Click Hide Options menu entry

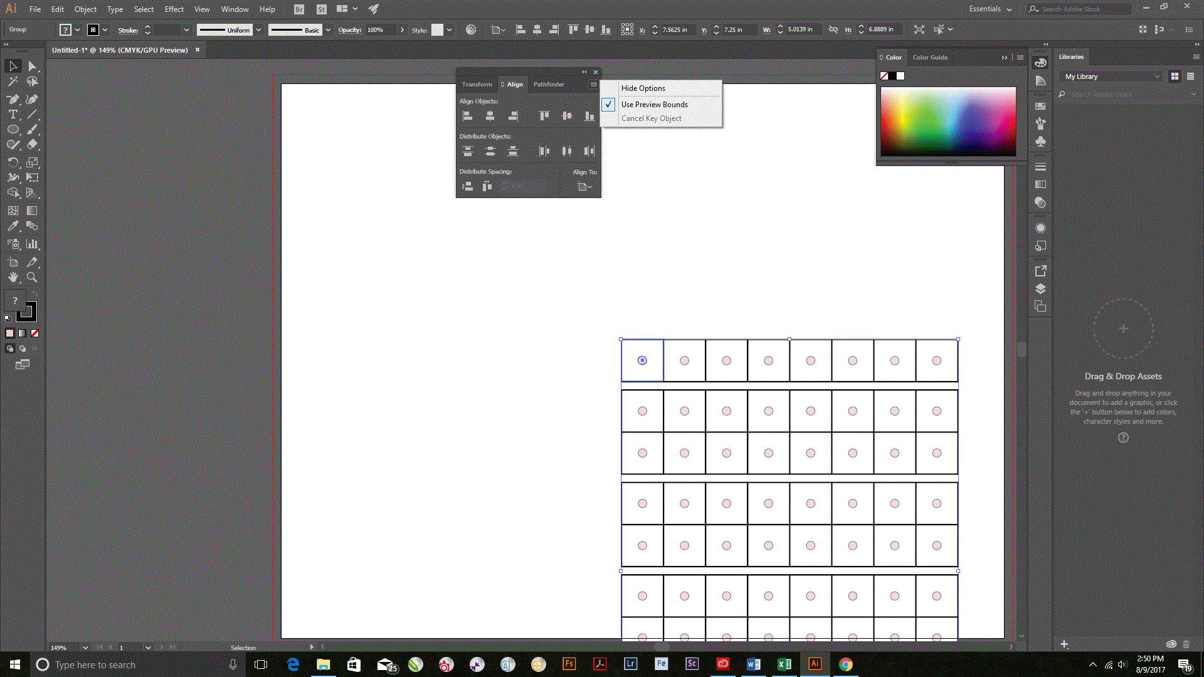[x=643, y=88]
